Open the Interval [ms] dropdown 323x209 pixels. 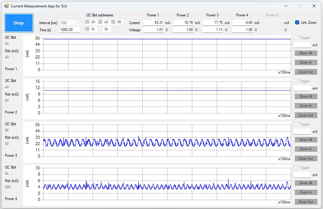70,23
